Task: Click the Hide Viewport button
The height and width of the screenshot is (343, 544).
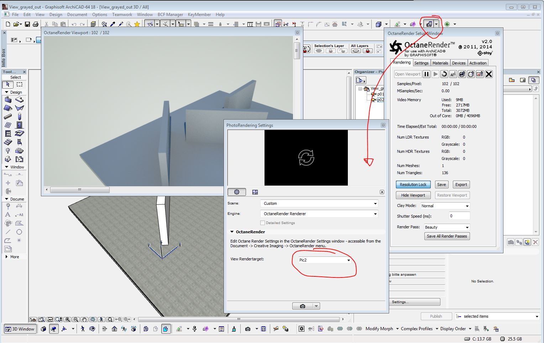Action: (x=413, y=195)
